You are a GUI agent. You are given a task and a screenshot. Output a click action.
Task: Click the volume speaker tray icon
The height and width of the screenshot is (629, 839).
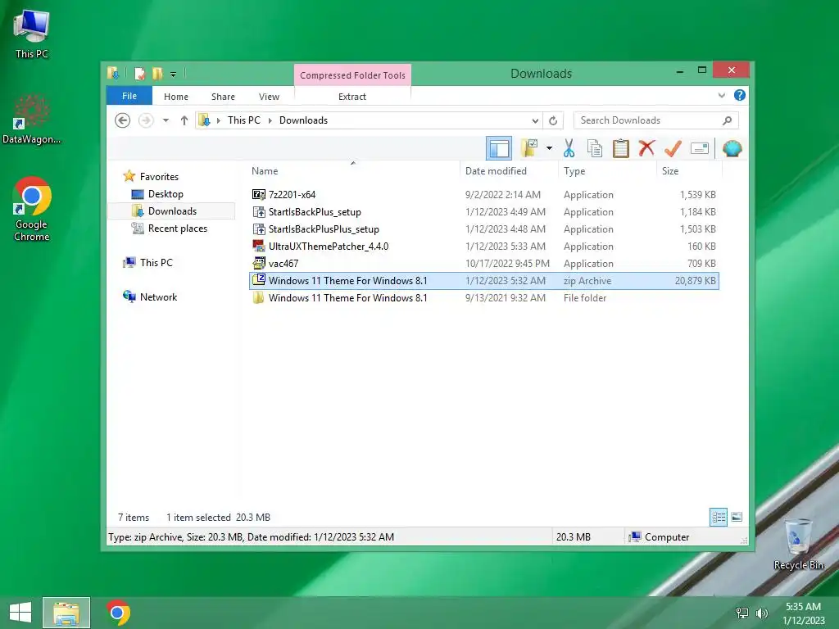[761, 613]
